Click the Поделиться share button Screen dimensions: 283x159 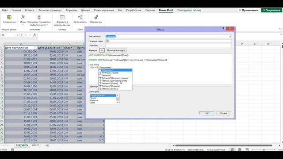(272, 10)
